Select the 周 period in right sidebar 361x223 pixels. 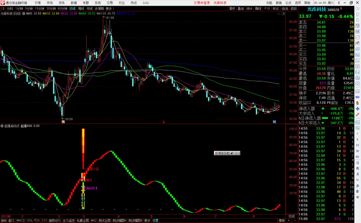pyautogui.click(x=357, y=168)
